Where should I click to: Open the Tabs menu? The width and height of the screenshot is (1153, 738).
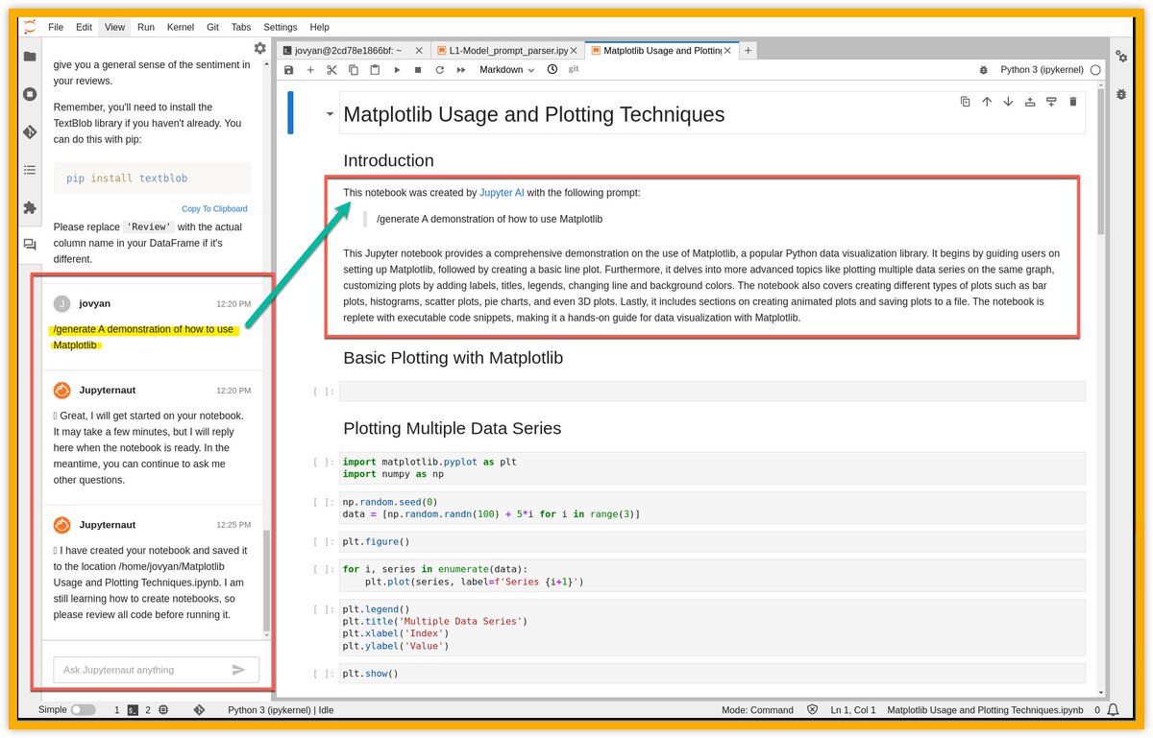click(x=241, y=27)
